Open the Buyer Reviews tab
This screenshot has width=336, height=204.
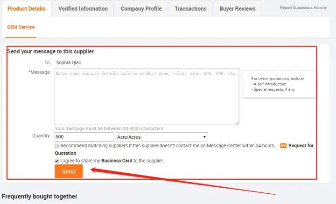[238, 9]
